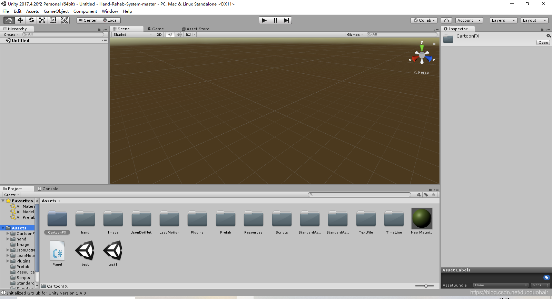552x299 pixels.
Task: Toggle 2D scene view mode
Action: [159, 34]
